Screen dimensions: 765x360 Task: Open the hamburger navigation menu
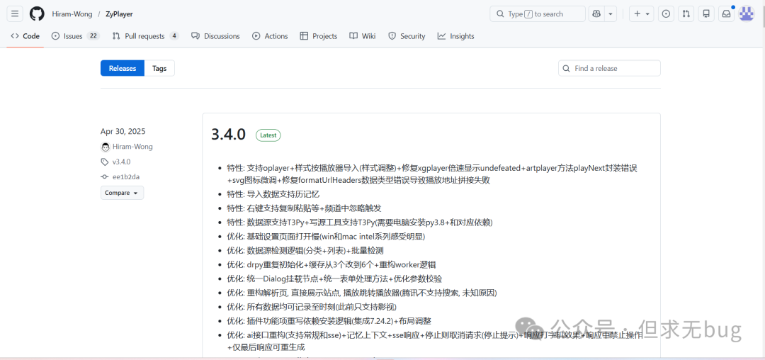[16, 13]
